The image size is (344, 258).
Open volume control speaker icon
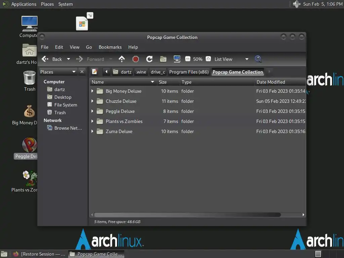click(296, 4)
